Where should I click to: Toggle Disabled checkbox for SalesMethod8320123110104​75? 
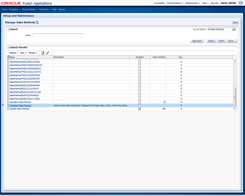[139, 89]
